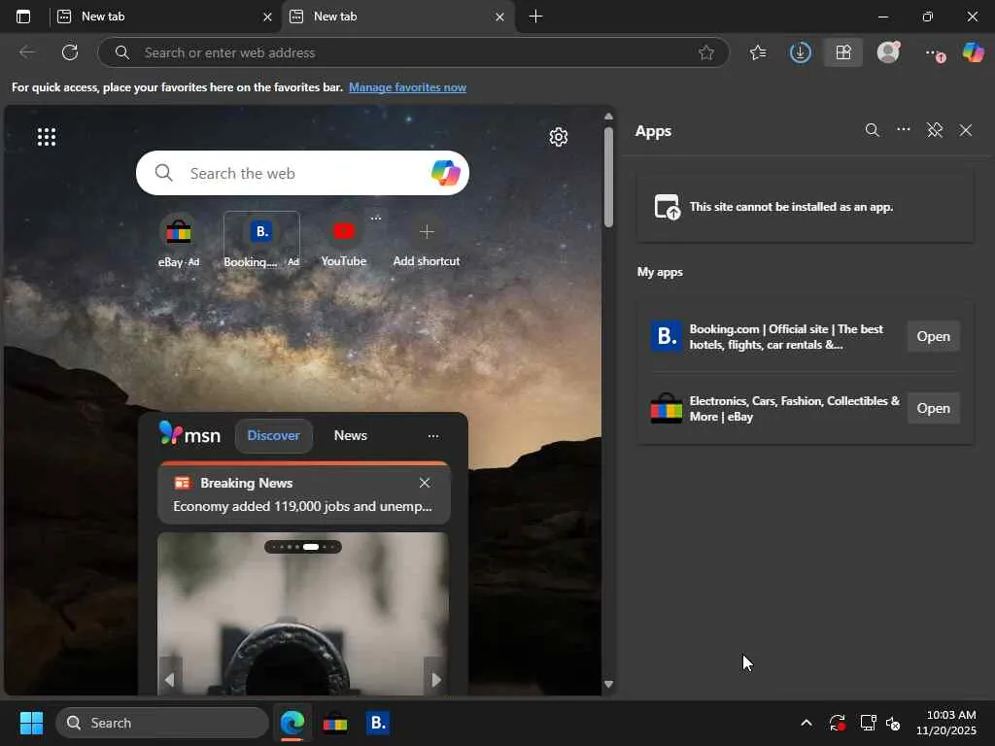
Task: Open the Downloads toolbar icon
Action: click(800, 52)
